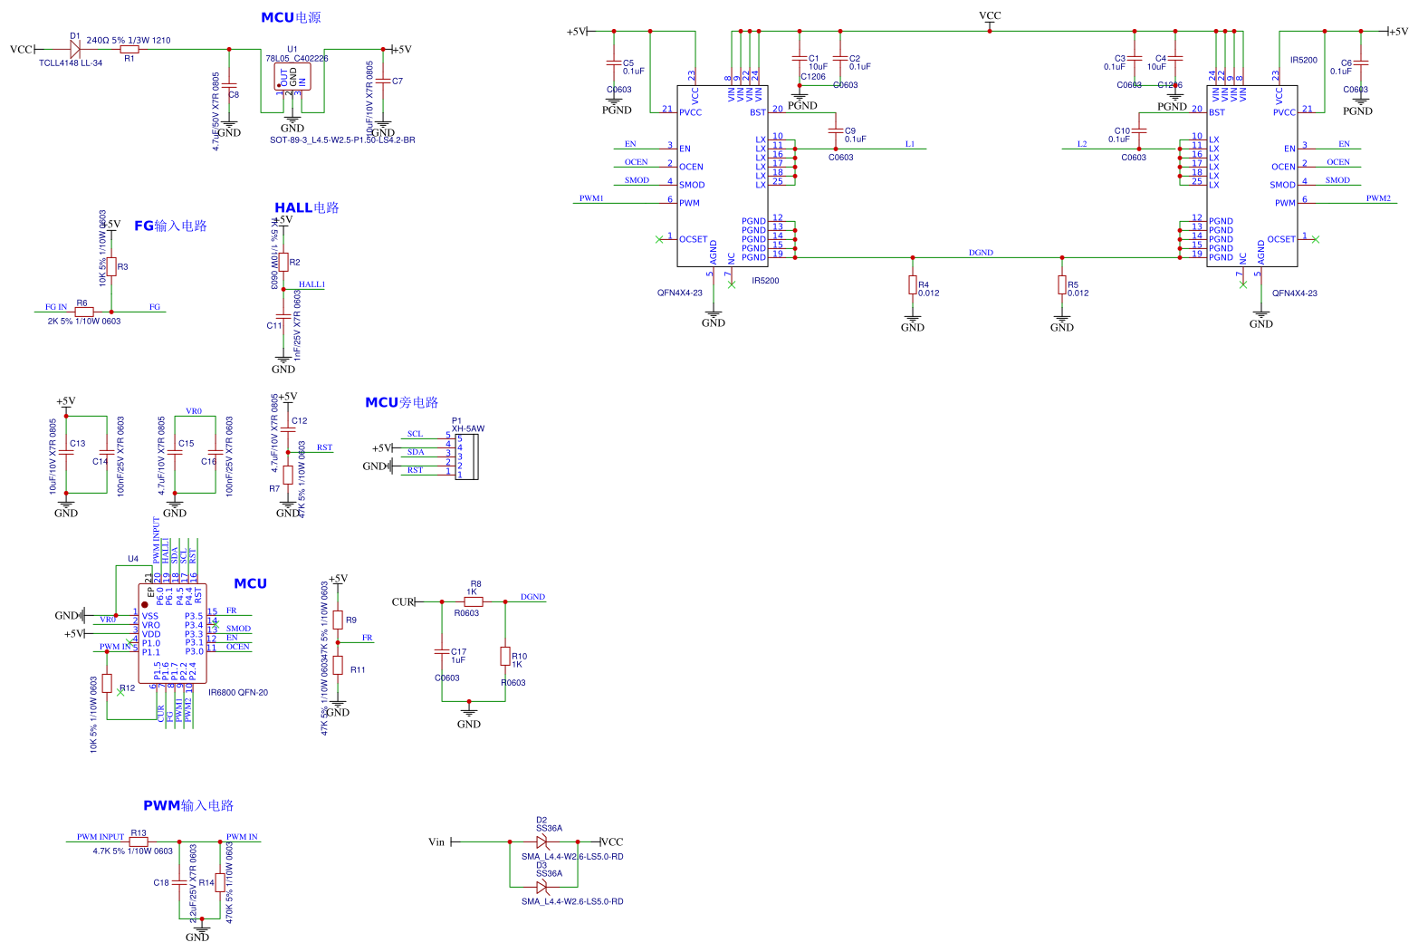Select resistor R1 symbol in MCU power circuit
This screenshot has width=1418, height=952.
point(129,49)
